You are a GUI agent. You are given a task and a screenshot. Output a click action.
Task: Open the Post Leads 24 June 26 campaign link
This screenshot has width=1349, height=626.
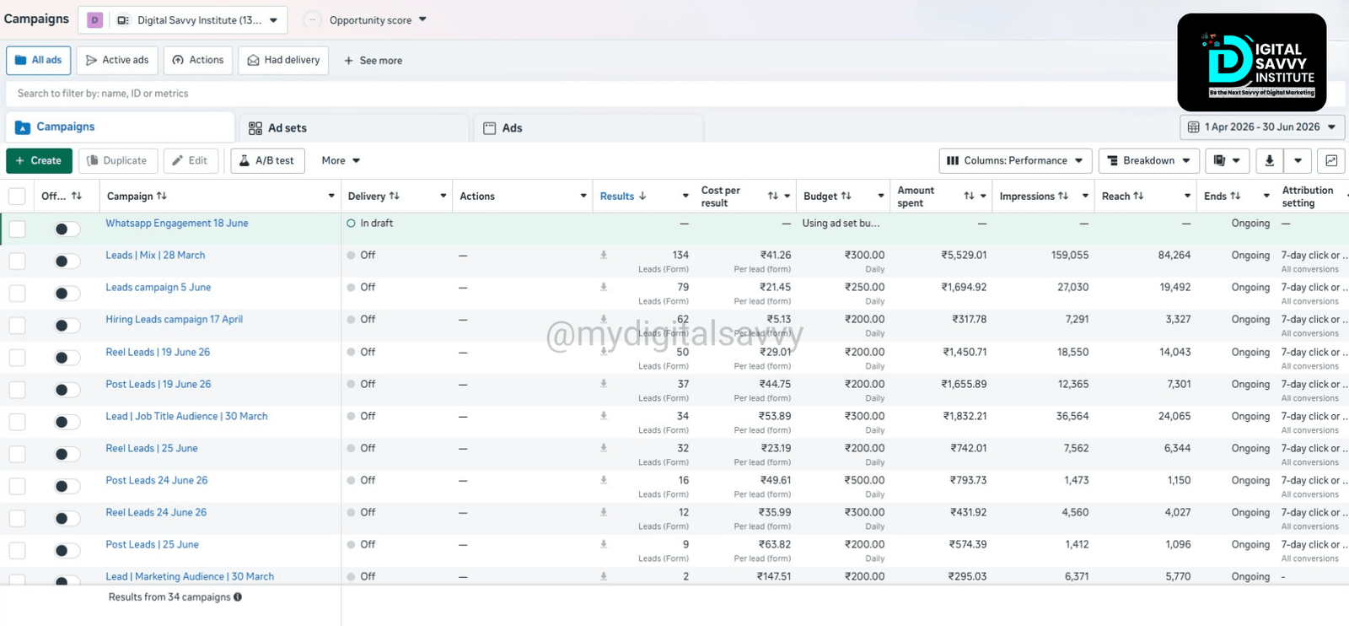[x=156, y=480]
